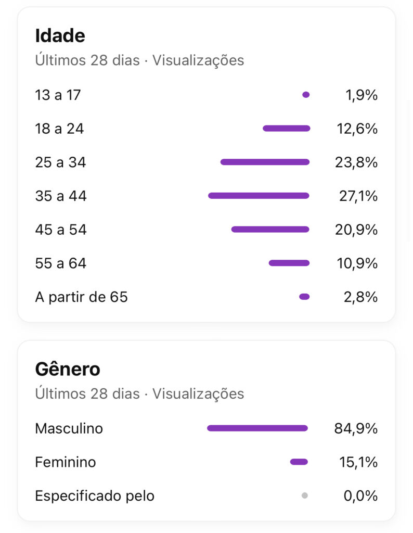
Task: Tap the 84,9% percentage value
Action: point(356,429)
